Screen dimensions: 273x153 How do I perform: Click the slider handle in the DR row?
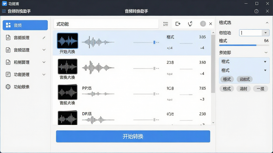click(x=154, y=120)
